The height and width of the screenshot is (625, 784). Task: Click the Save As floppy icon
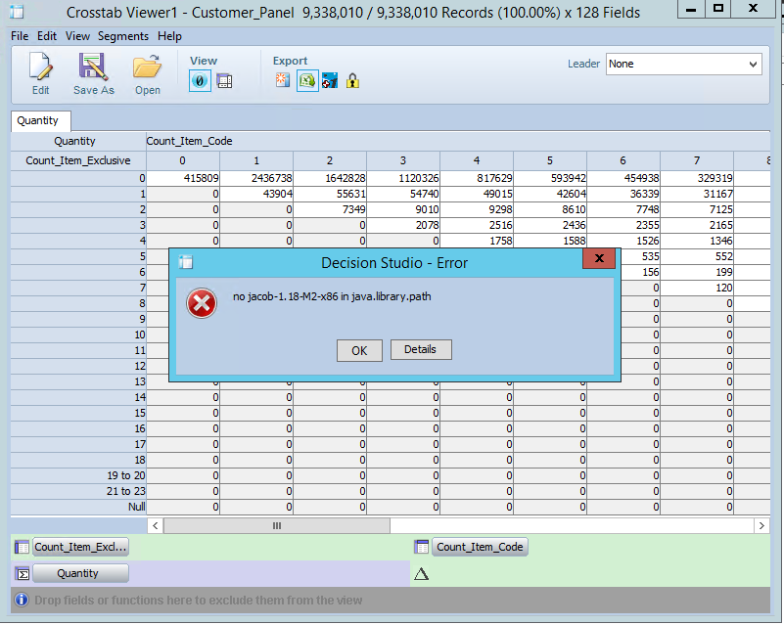(x=93, y=67)
